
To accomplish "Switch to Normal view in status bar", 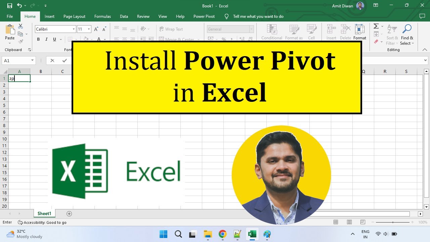I will tap(336, 222).
